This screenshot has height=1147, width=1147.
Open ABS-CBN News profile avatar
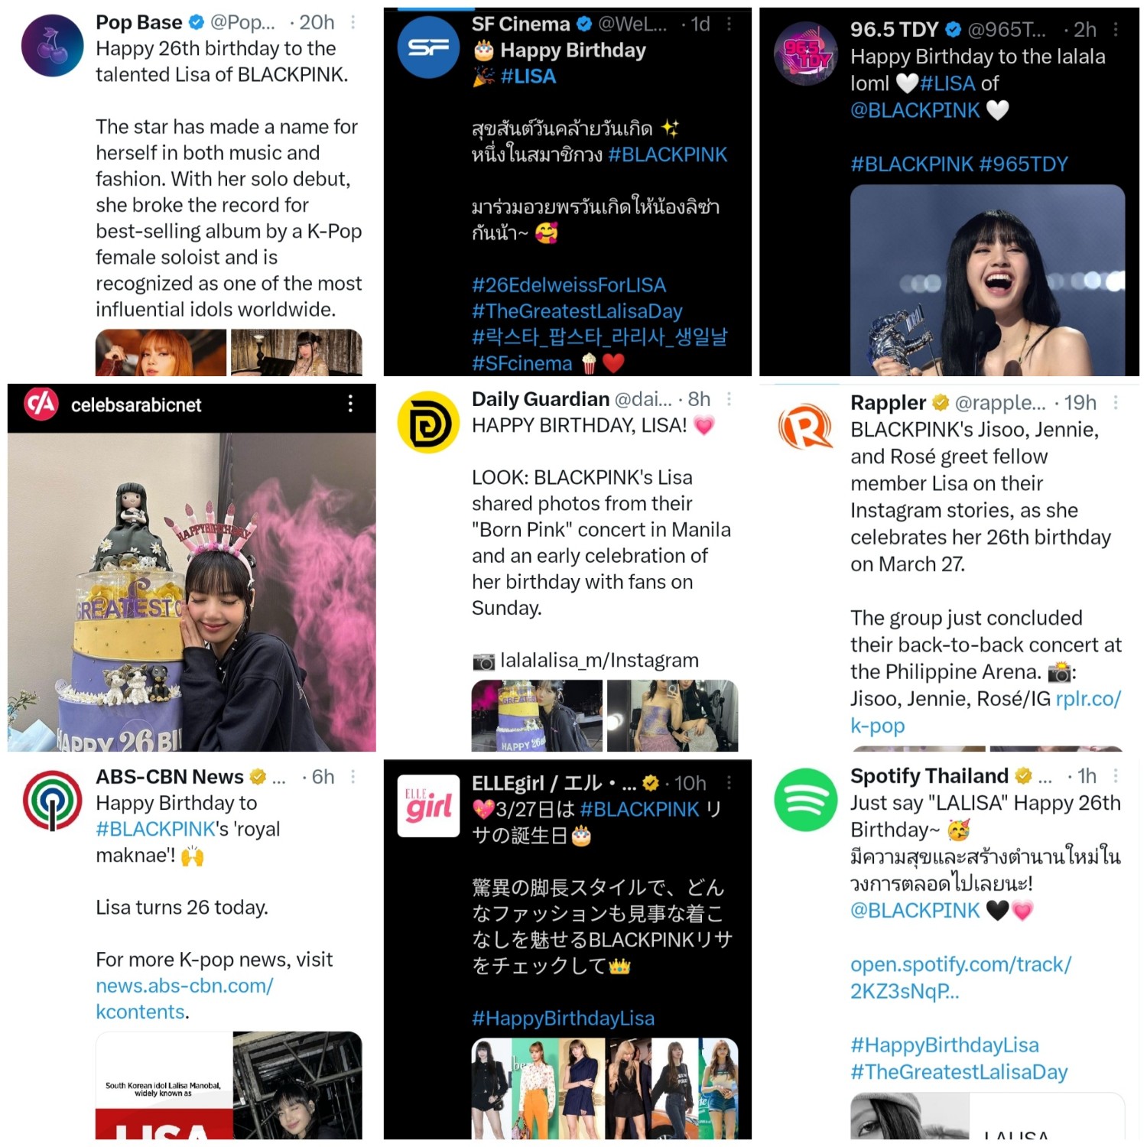(x=52, y=800)
